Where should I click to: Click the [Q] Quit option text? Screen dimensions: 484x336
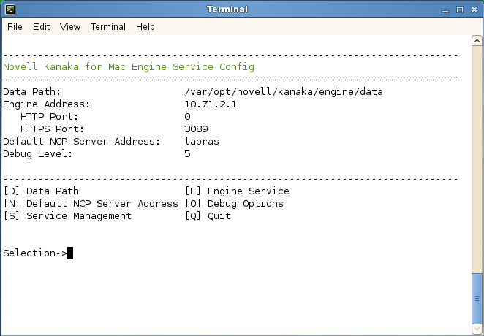coord(208,215)
